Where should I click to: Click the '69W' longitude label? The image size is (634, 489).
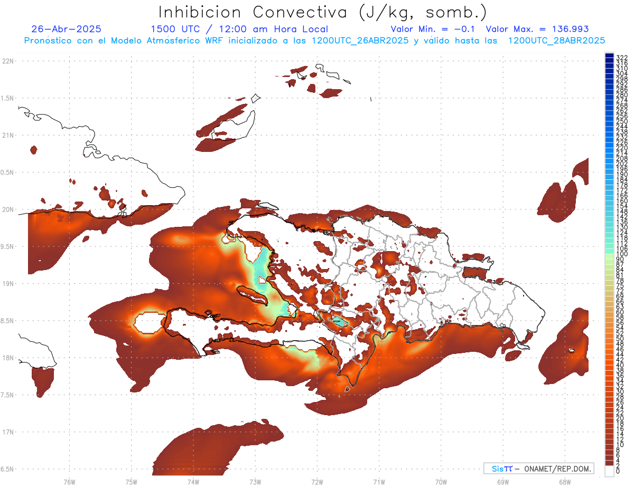502,482
